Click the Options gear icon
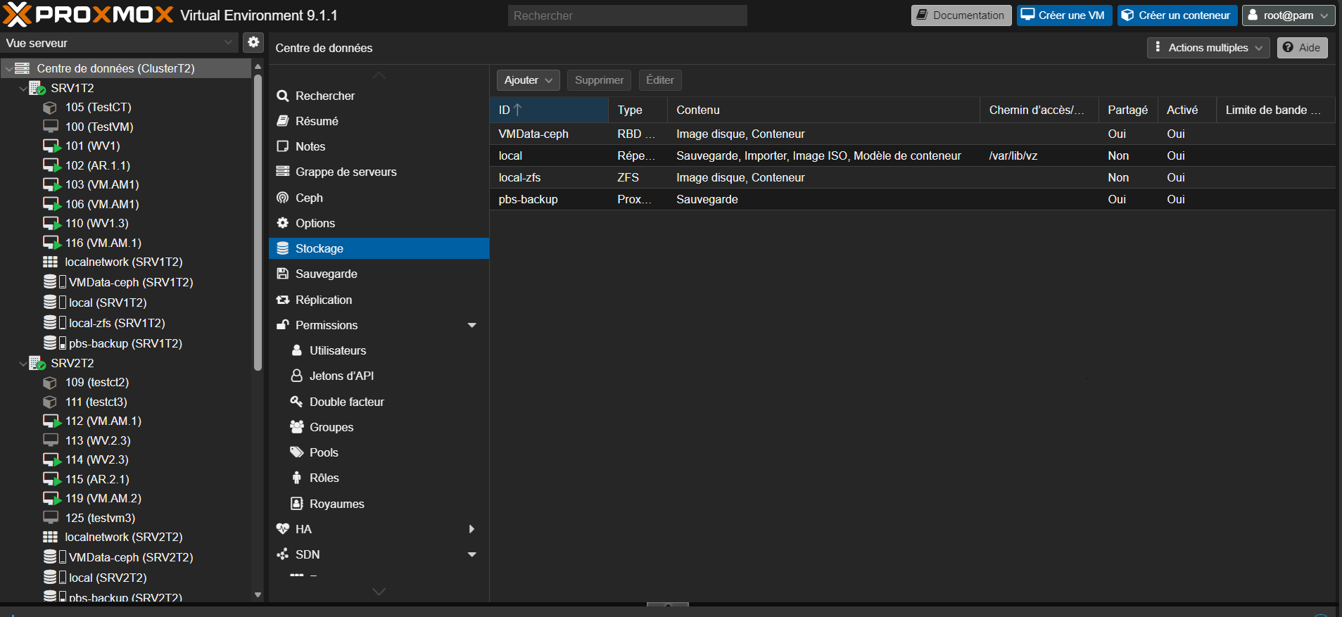The height and width of the screenshot is (617, 1342). [283, 223]
